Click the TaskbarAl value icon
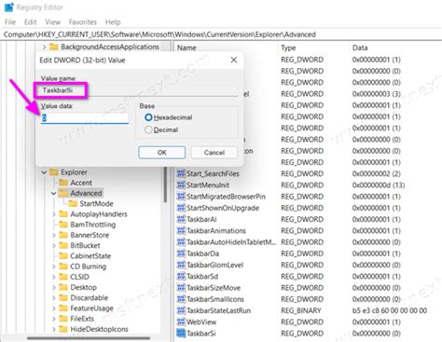Image resolution: width=442 pixels, height=342 pixels. pyautogui.click(x=181, y=219)
